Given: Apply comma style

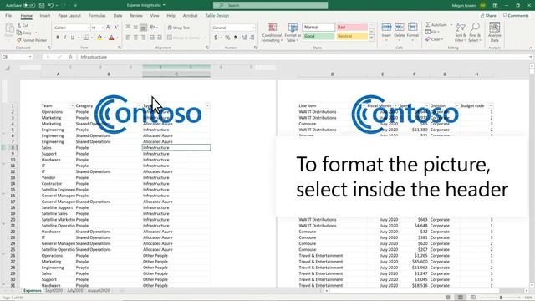Looking at the screenshot, I should coord(235,38).
